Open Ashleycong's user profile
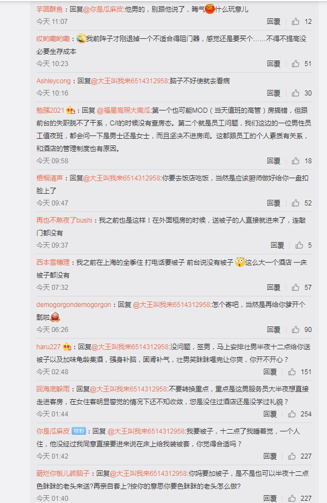This screenshot has width=327, height=503. [53, 81]
